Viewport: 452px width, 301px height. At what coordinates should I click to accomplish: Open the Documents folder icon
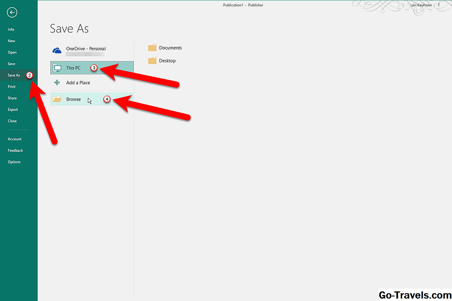(152, 48)
